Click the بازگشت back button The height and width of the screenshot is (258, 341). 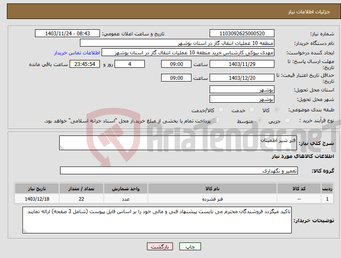click(160, 246)
